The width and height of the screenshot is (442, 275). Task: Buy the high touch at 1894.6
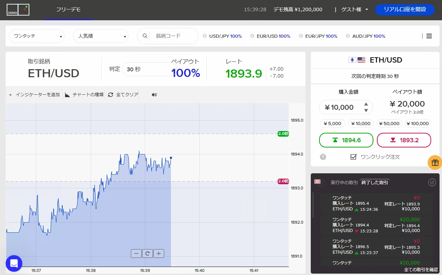346,140
